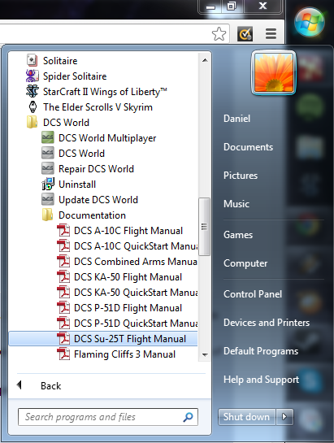This screenshot has width=334, height=443.
Task: Bookmark the page with the browser star
Action: coord(219,34)
